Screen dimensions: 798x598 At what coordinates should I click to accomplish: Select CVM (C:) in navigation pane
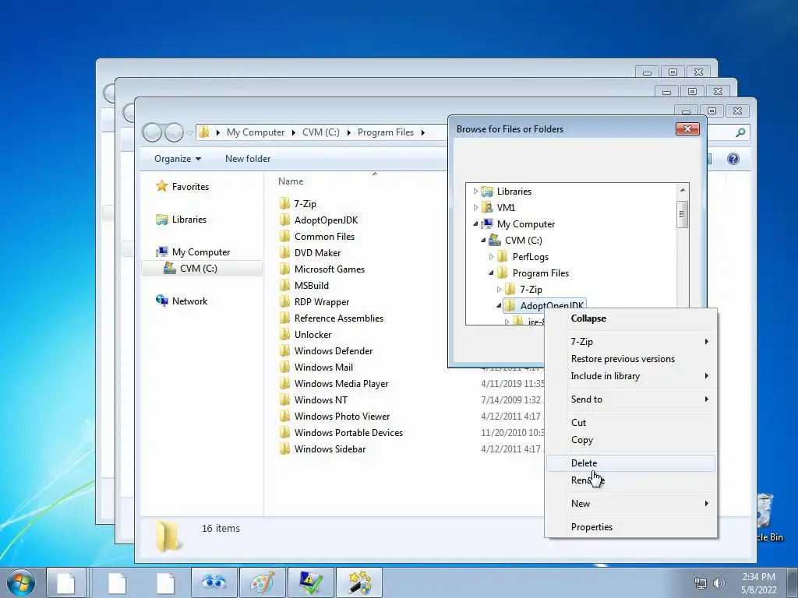click(x=202, y=268)
